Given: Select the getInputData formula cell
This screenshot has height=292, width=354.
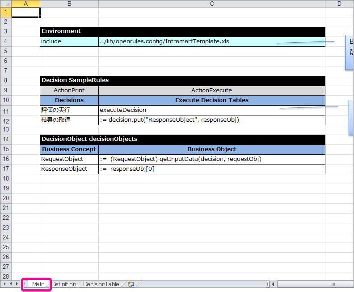Looking at the screenshot, I should click(x=212, y=159).
